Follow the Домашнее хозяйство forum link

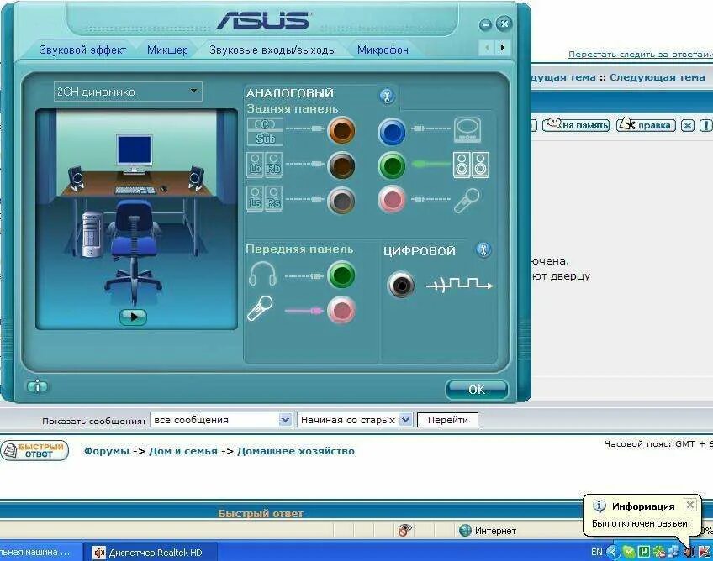pos(298,451)
